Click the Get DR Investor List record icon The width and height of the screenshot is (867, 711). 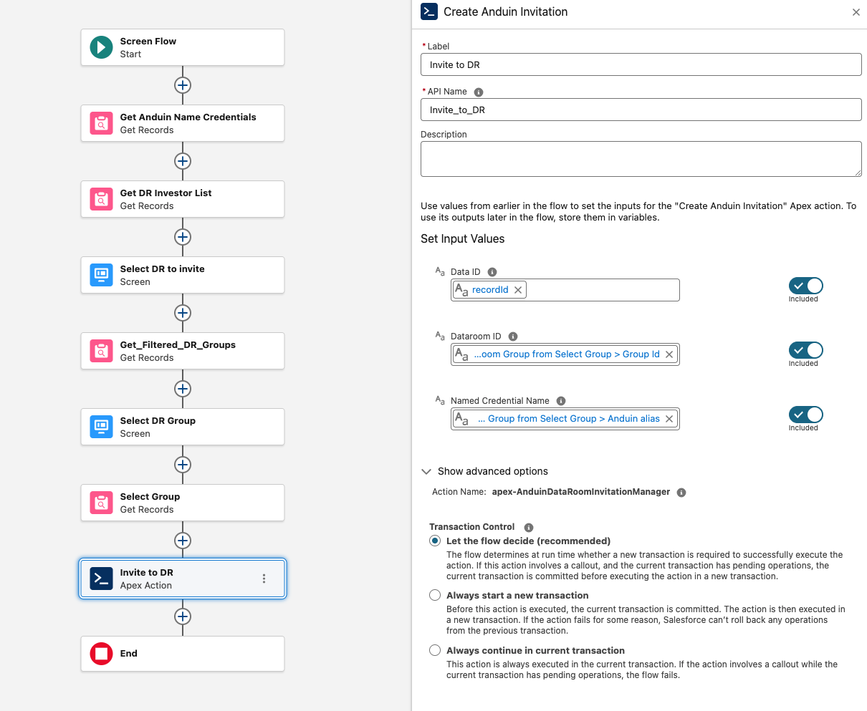pos(101,199)
